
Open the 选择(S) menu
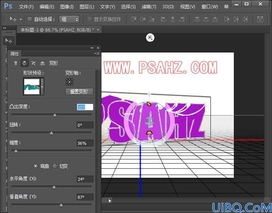128,7
